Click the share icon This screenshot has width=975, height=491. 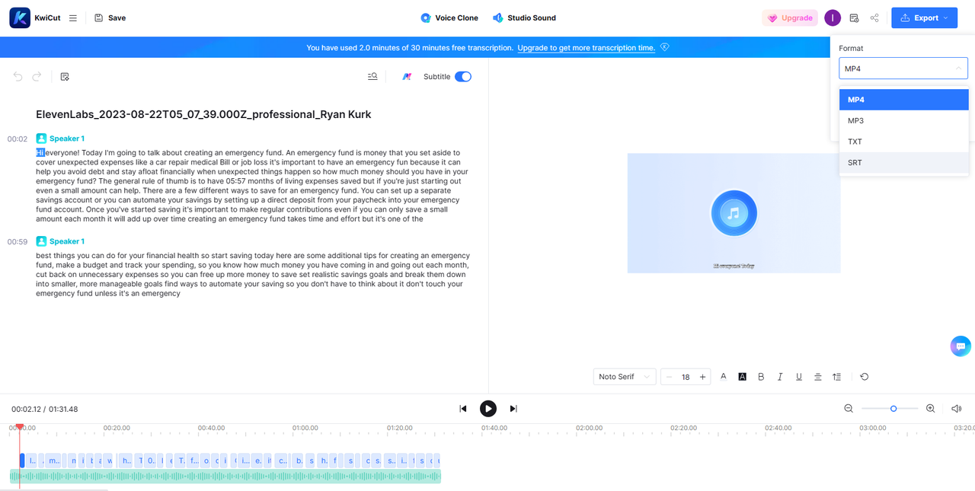coord(874,18)
